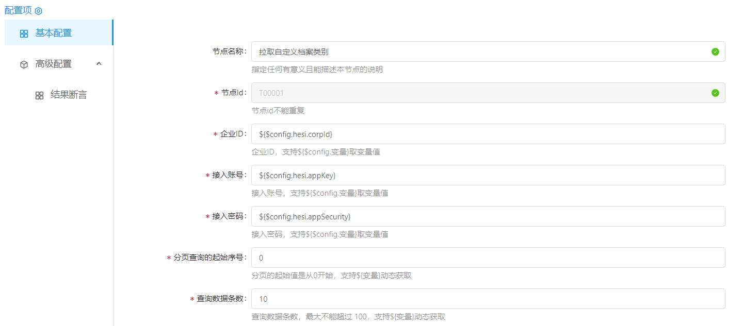
Task: Collapse the 高级配置 menu chevron
Action: (99, 64)
